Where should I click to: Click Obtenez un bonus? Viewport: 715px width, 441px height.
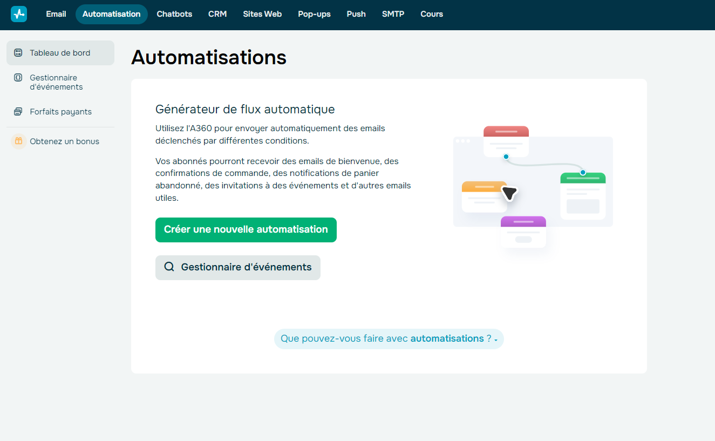coord(64,141)
